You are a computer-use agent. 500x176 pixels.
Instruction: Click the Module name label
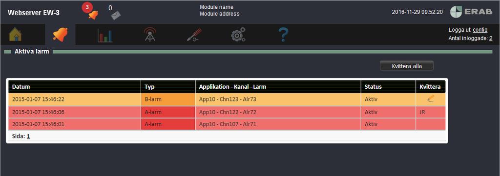pyautogui.click(x=216, y=7)
